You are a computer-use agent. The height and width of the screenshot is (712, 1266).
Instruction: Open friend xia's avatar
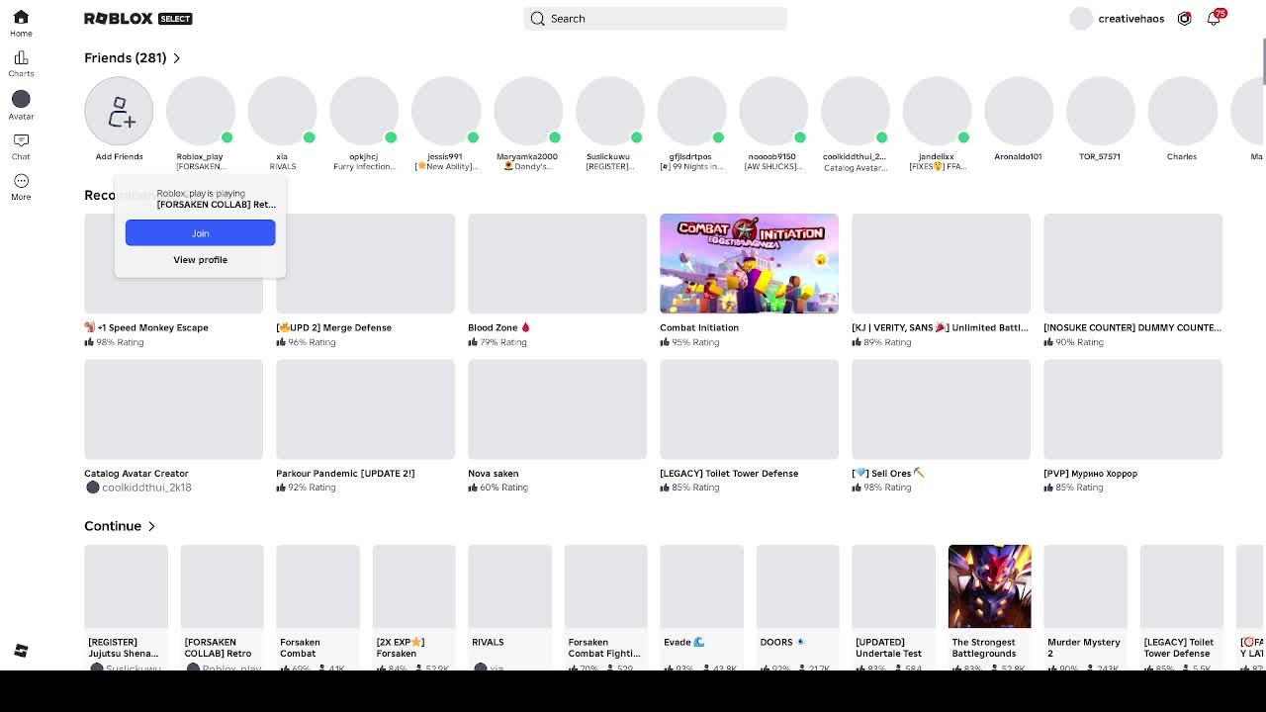[282, 111]
